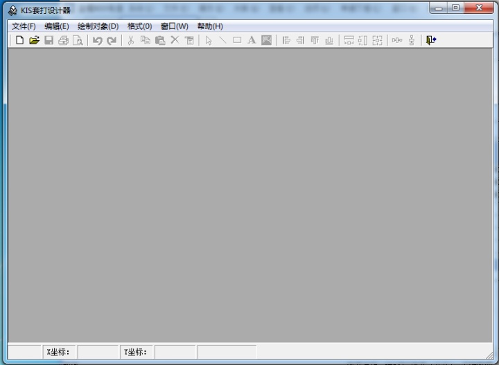Image resolution: width=499 pixels, height=365 pixels.
Task: Click the Align Left icon
Action: 286,40
